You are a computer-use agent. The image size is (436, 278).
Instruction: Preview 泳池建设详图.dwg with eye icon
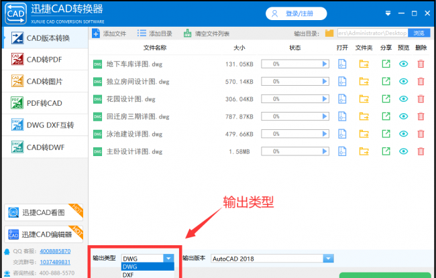point(403,134)
